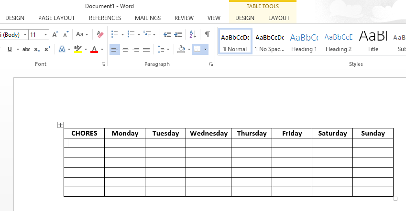Image resolution: width=406 pixels, height=211 pixels.
Task: Open the font size dropdown
Action: (45, 34)
